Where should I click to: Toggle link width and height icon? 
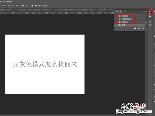tap(10, 5)
